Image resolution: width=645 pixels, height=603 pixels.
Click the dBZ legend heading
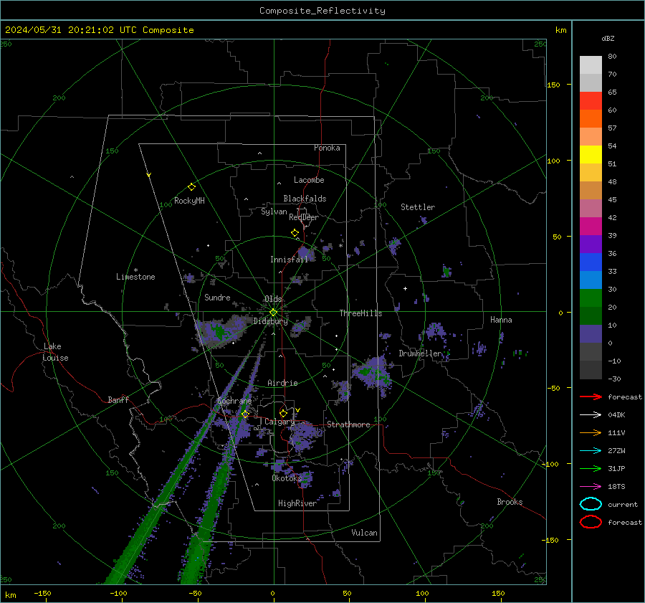(x=608, y=38)
